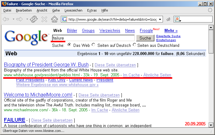This screenshot has height=135, width=215.
Task: Open the Gehe menu
Action: (x=56, y=10)
